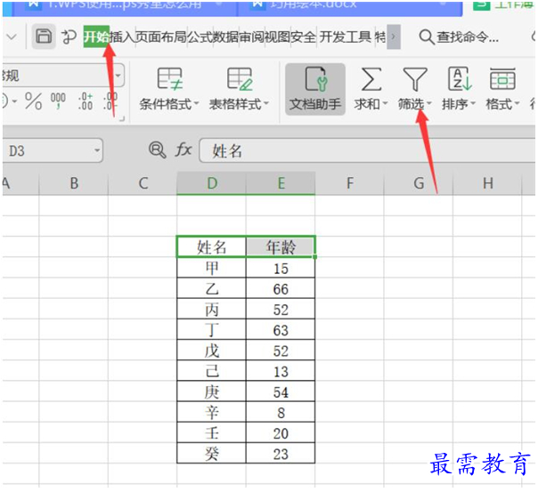Decrease decimal places

point(110,101)
